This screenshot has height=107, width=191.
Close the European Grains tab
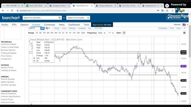69,6
